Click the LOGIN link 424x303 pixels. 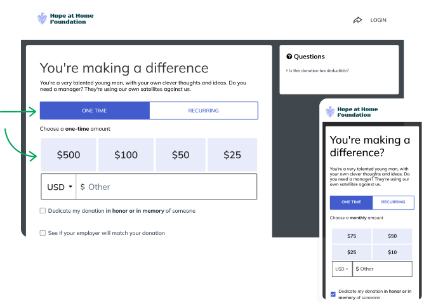point(378,20)
